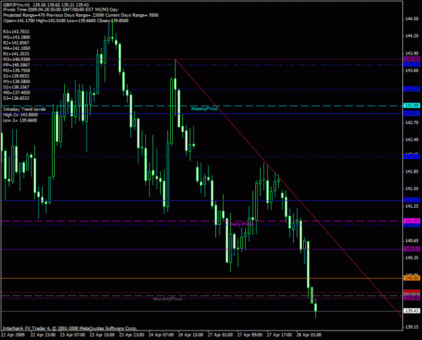The image size is (422, 340).
Task: Click the white 139.43 current price tag
Action: click(412, 311)
